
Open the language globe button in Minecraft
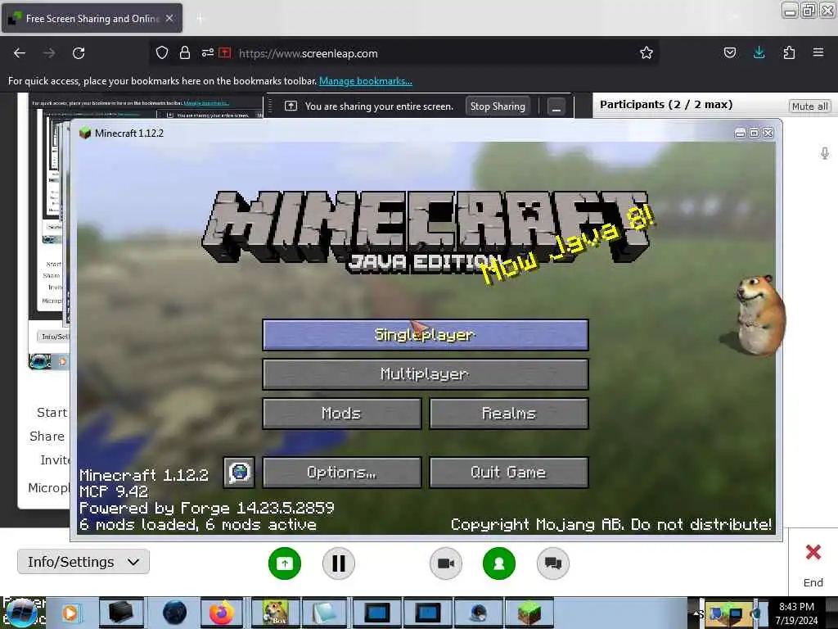239,473
